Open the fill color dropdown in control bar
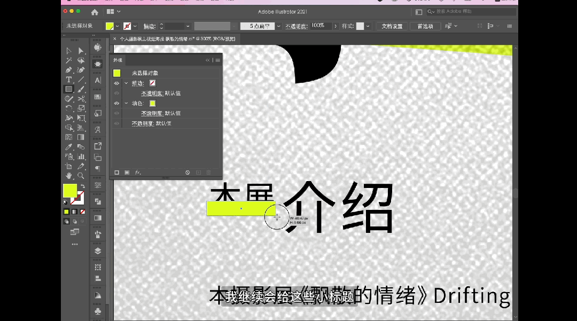 118,26
